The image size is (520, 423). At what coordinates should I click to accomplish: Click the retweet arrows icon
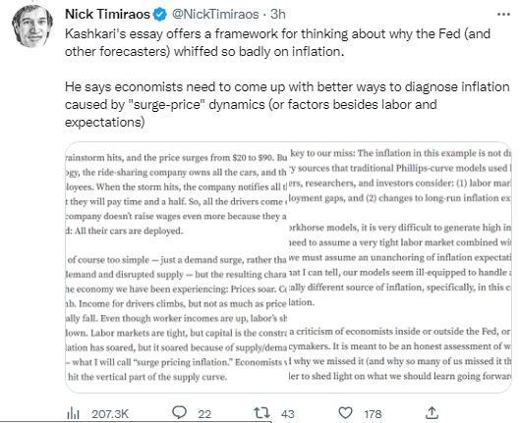(x=262, y=413)
